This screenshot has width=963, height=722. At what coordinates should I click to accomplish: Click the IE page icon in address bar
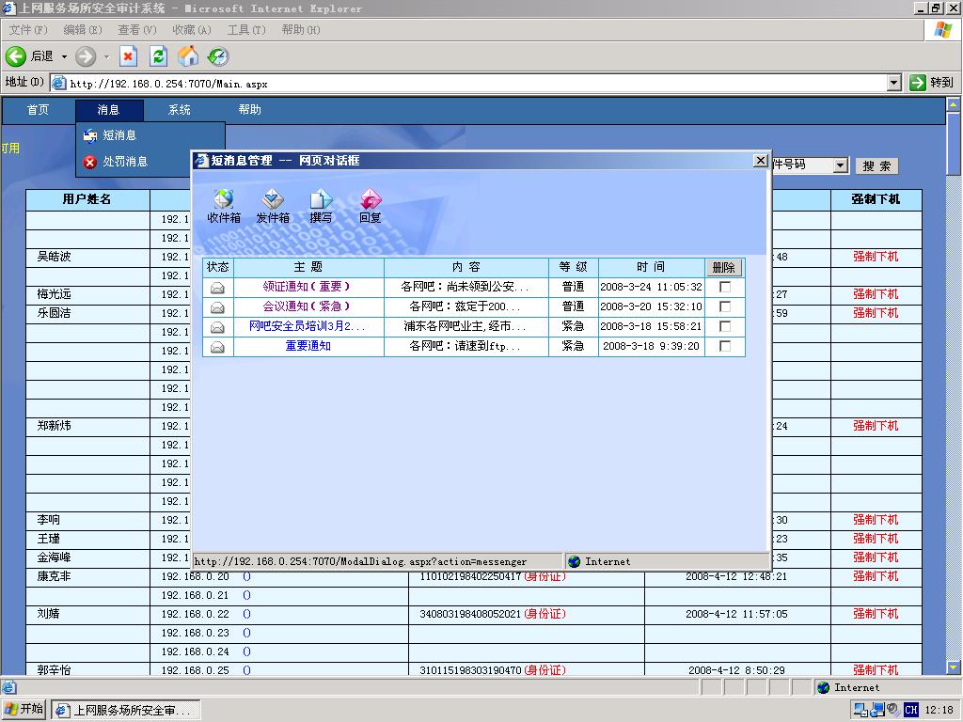coord(59,83)
